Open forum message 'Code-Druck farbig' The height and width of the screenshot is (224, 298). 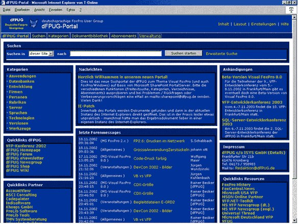(150, 159)
